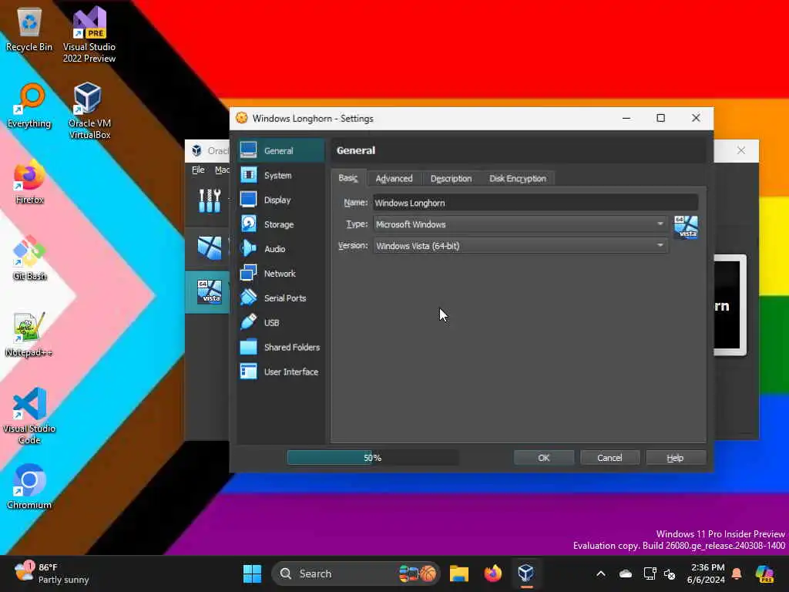
Task: Select the Everything desktop shortcut
Action: pyautogui.click(x=29, y=106)
